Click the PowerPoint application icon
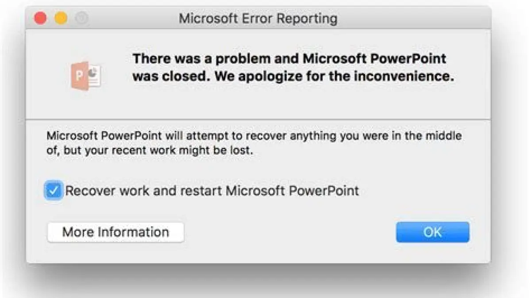Screen dimensions: 531x298 [85, 76]
